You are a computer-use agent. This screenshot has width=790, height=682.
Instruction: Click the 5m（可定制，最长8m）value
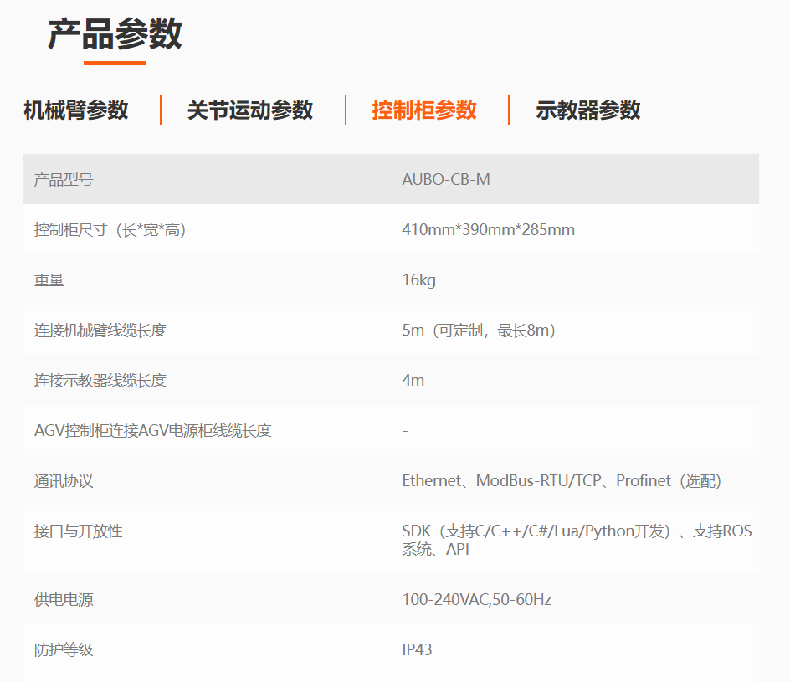tap(479, 331)
